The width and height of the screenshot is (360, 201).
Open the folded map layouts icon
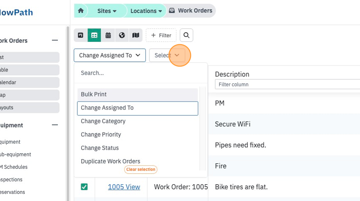click(136, 35)
